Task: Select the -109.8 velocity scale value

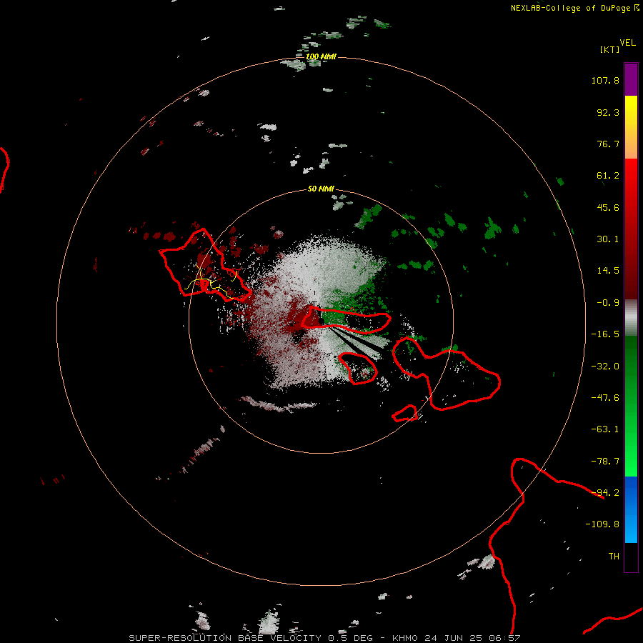Action: [602, 524]
